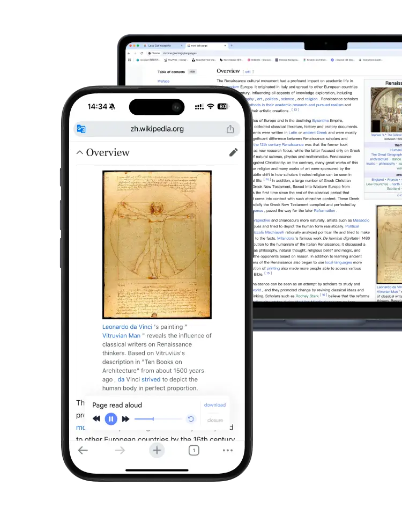Tap the download link in read aloud panel

214,405
